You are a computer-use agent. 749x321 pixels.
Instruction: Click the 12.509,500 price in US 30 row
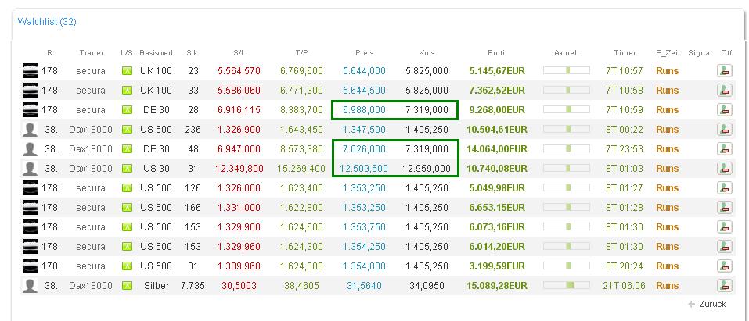tap(363, 169)
